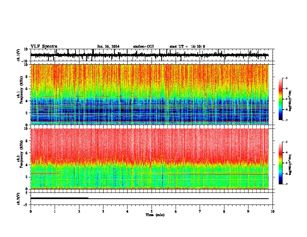Click the -3 label on ch.2 colorbar
The image size is (307, 237).
(286, 142)
